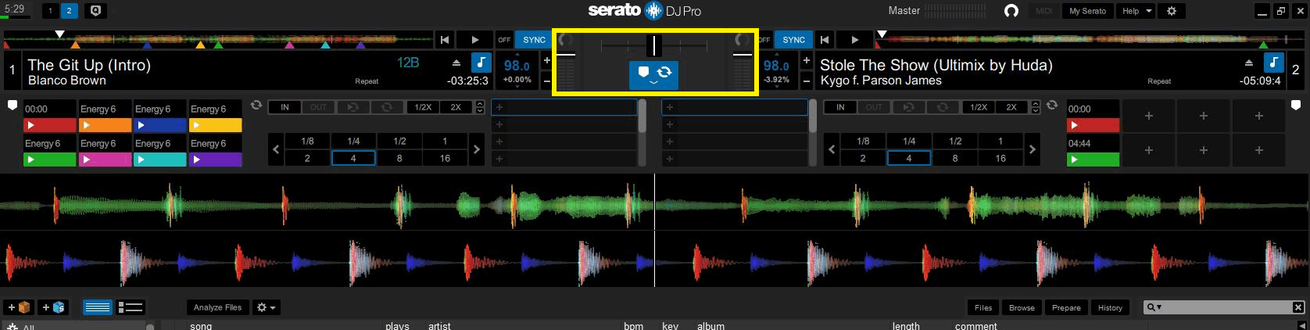This screenshot has width=1310, height=330.
Task: Switch to 2 deck display mode
Action: (68, 11)
